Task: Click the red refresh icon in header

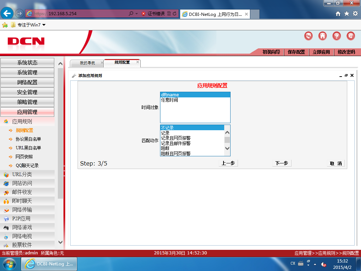Action: [308, 36]
